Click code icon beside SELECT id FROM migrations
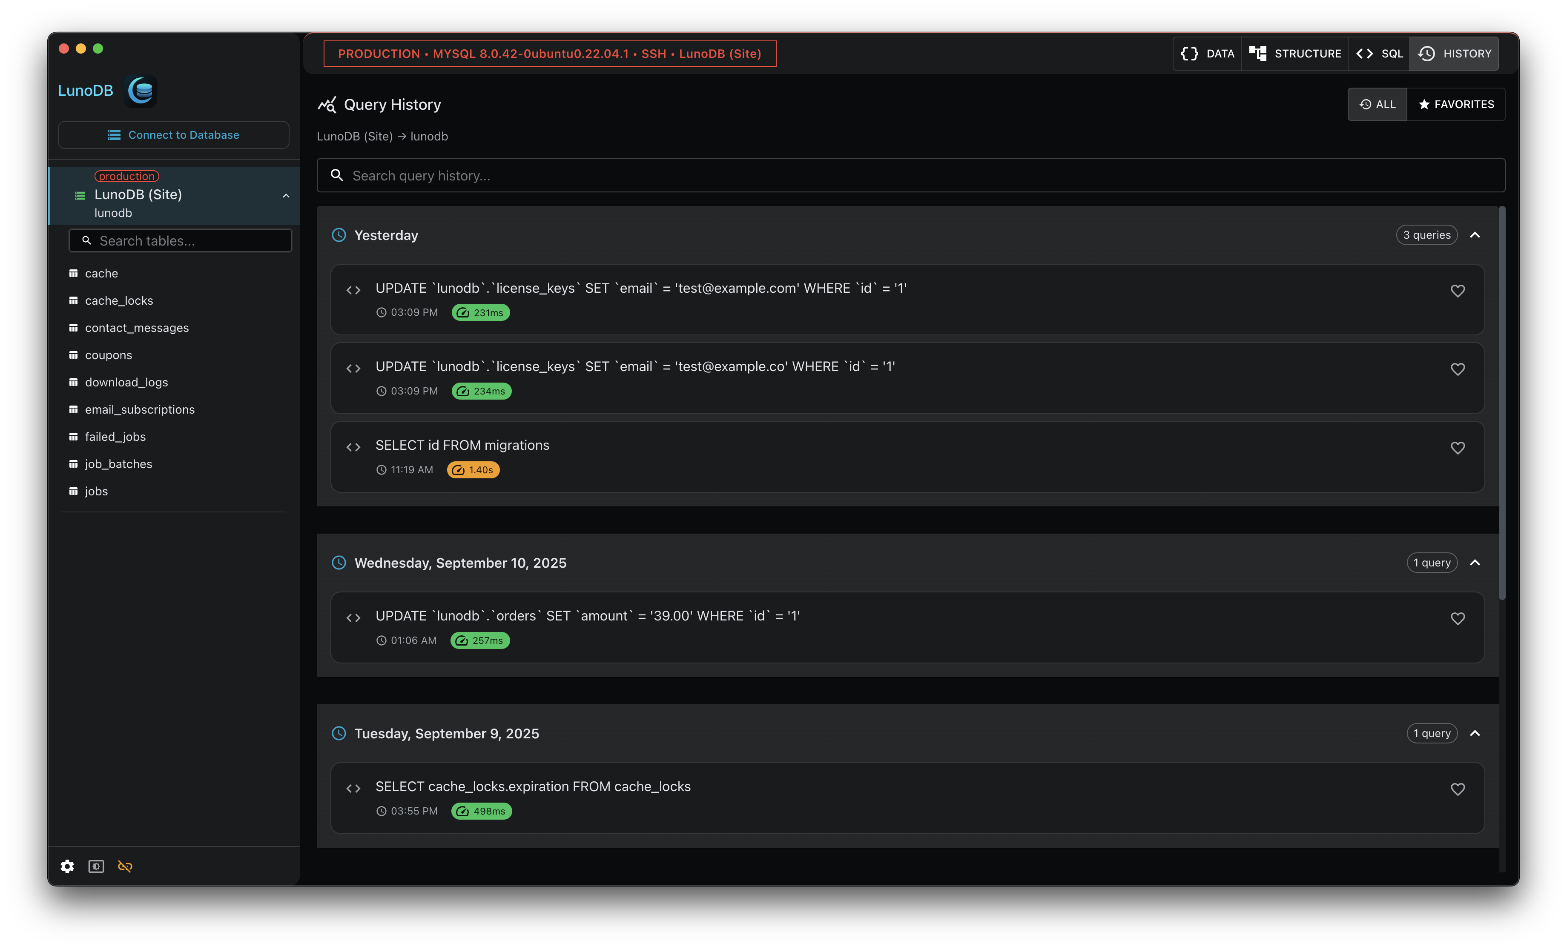 353,448
